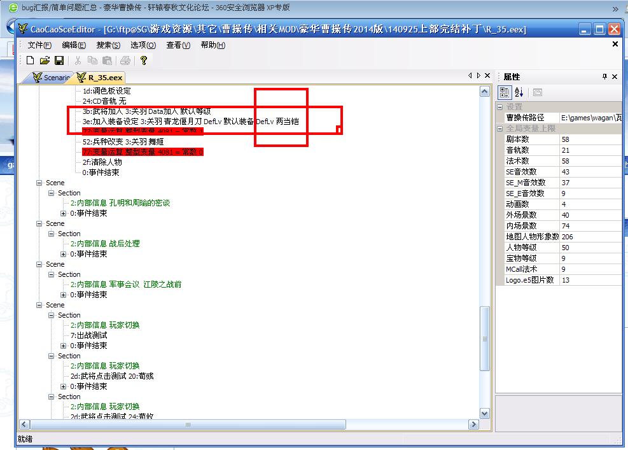Open a file with folder toolbar icon
Viewport: 628px width, 450px height.
[45, 60]
